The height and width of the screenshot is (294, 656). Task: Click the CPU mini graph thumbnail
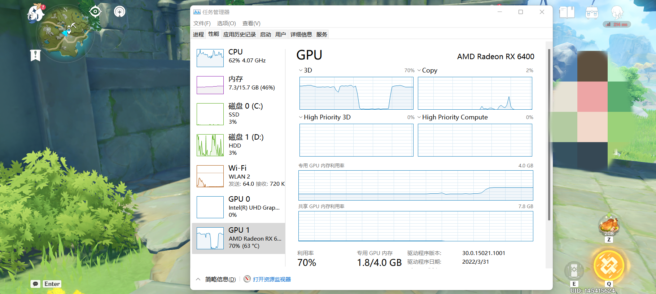click(x=210, y=58)
